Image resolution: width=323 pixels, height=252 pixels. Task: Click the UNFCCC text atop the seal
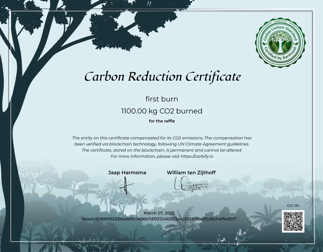[280, 22]
